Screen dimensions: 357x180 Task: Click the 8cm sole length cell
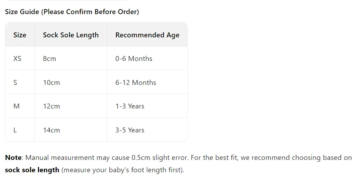click(x=71, y=58)
